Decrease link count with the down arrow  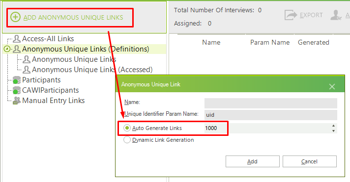click(333, 131)
